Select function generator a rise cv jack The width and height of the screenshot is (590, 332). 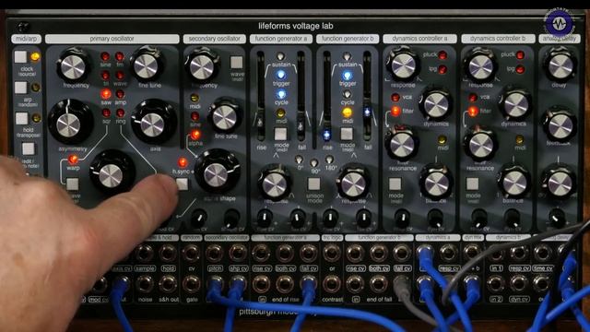[x=261, y=254]
